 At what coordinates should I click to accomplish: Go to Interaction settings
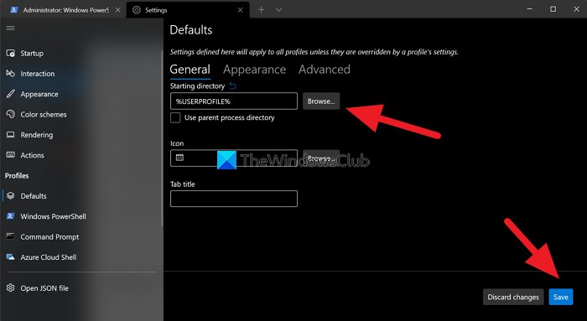click(30, 74)
